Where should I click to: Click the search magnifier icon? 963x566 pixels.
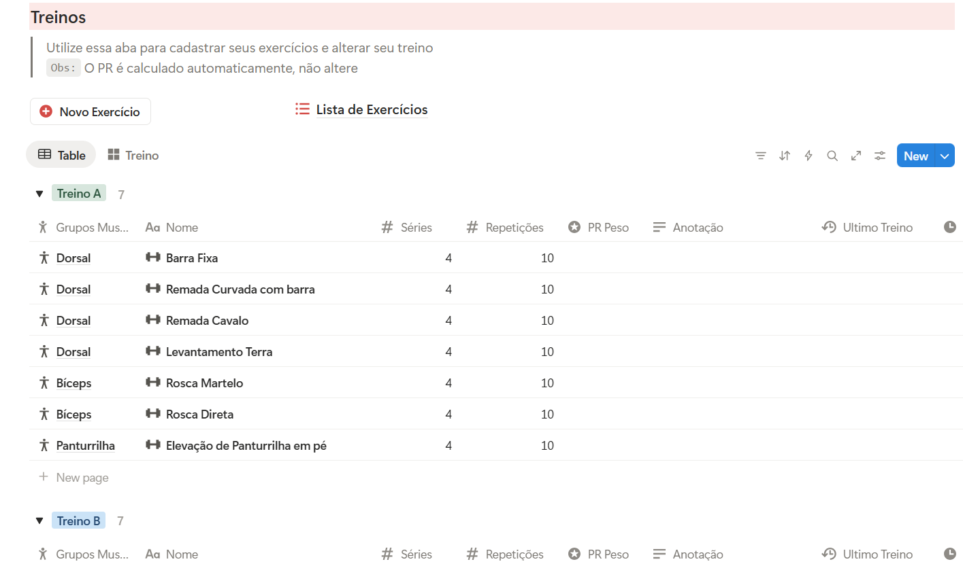tap(832, 156)
